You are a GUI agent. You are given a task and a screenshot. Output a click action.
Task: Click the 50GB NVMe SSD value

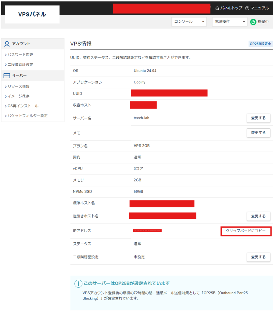click(138, 191)
